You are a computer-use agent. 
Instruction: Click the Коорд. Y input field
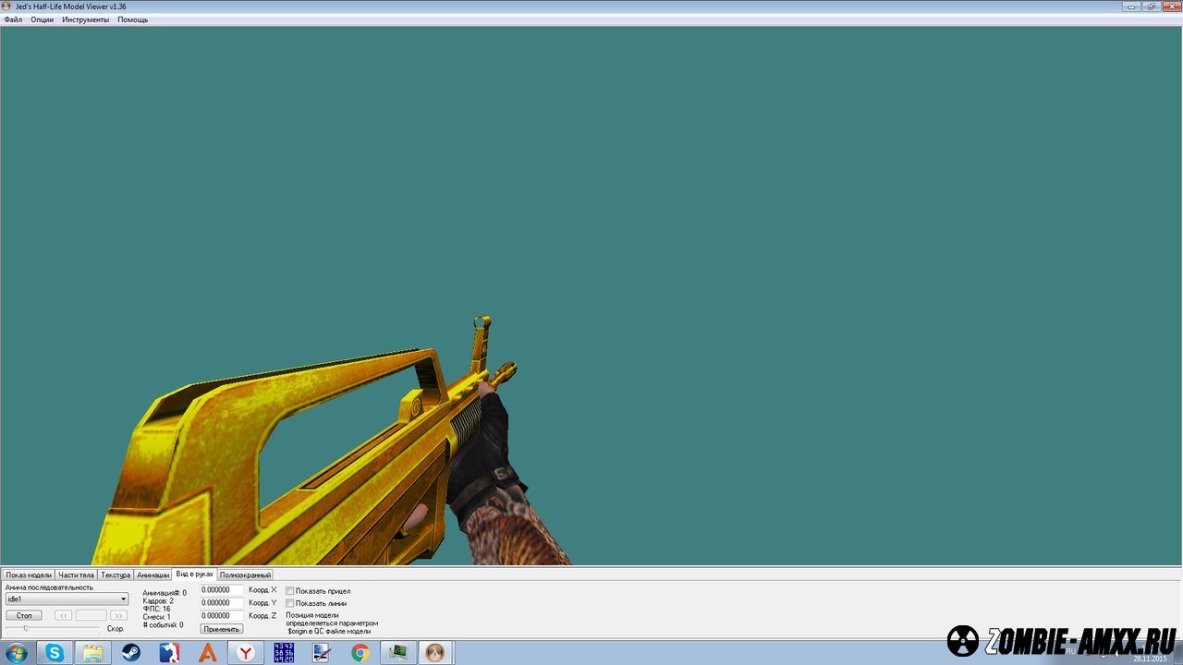pos(222,602)
